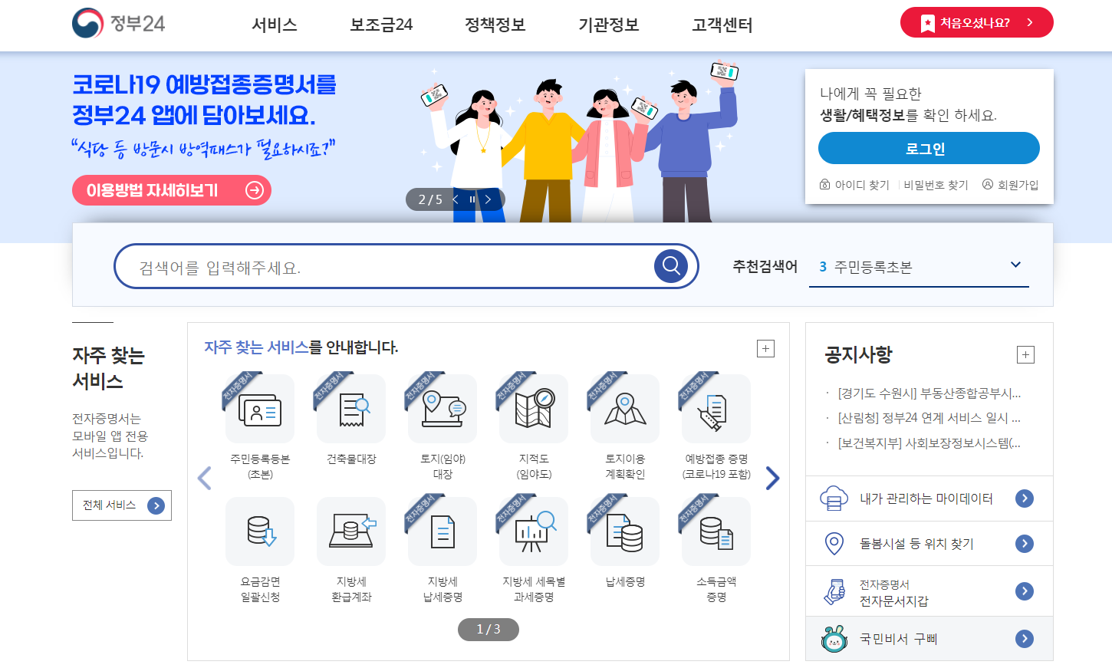Open the 지적도(임야도) service icon

click(534, 409)
